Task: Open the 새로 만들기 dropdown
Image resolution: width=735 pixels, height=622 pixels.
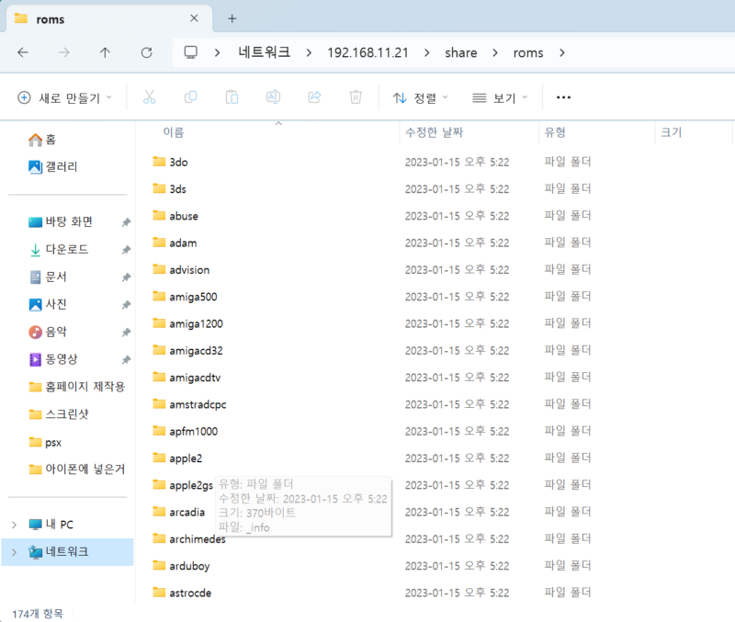Action: 64,98
